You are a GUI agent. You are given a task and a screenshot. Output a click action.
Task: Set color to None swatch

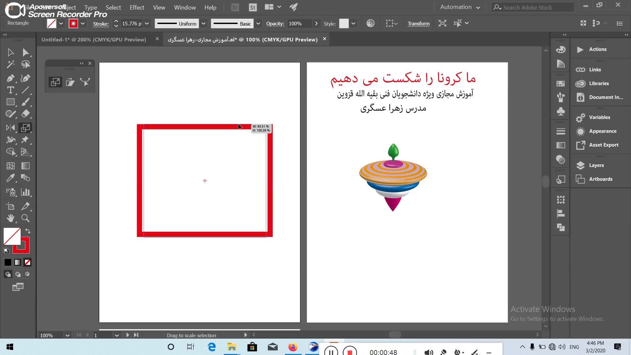pyautogui.click(x=28, y=262)
